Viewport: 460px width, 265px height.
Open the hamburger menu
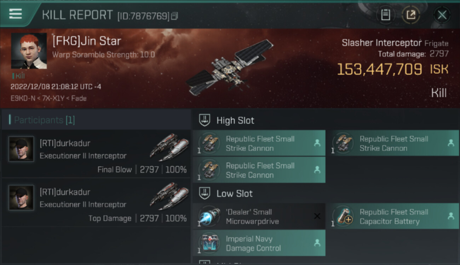pos(16,14)
